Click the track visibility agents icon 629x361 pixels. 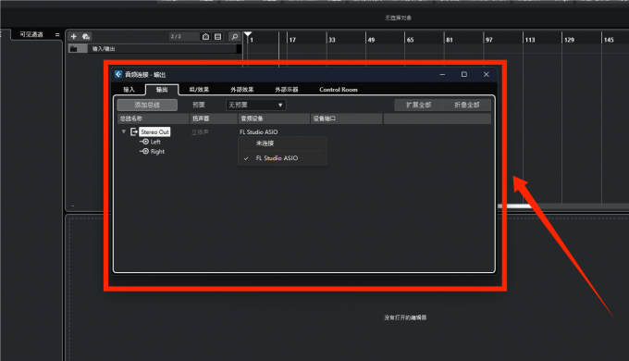pos(205,36)
